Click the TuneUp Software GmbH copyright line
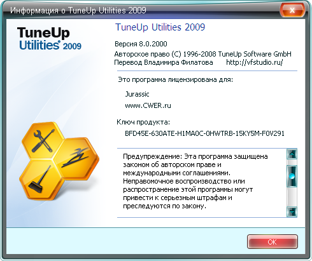Screen dimensions: 312x261 click(x=202, y=54)
